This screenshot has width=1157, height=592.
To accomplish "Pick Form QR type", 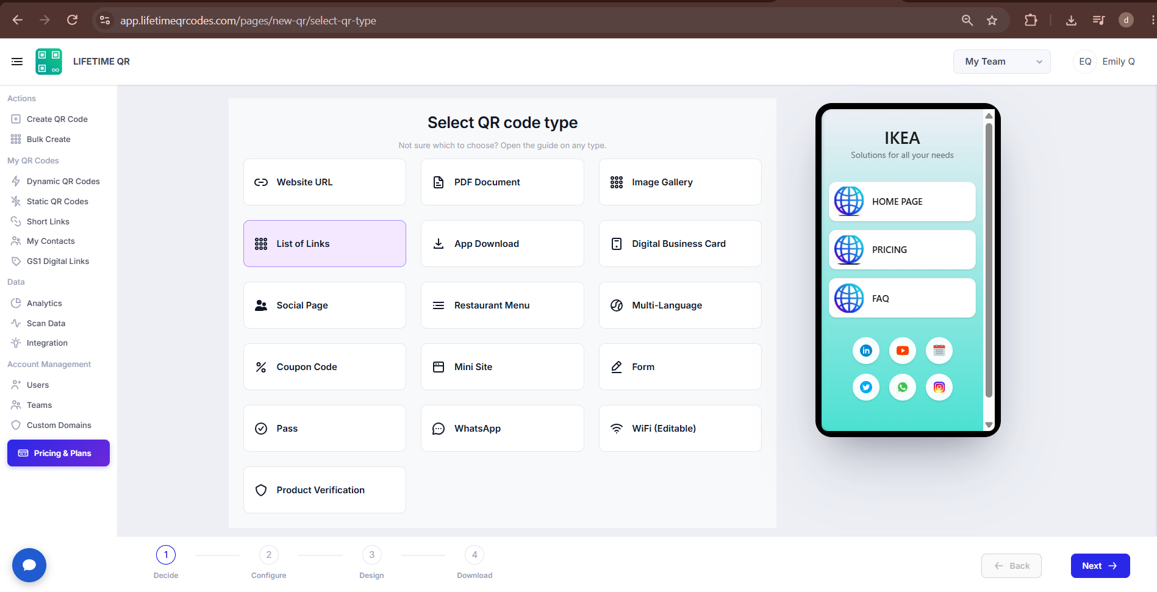I will [x=680, y=367].
